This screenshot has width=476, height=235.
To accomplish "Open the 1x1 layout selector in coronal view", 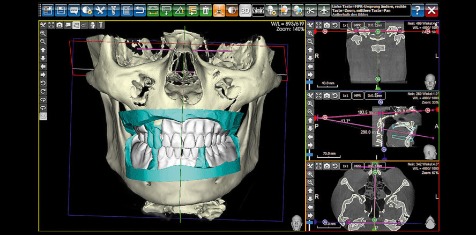I will (x=346, y=25).
